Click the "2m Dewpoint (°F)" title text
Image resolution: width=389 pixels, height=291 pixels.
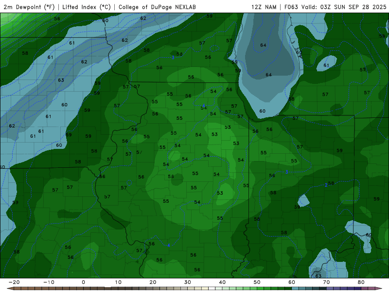click(x=29, y=7)
